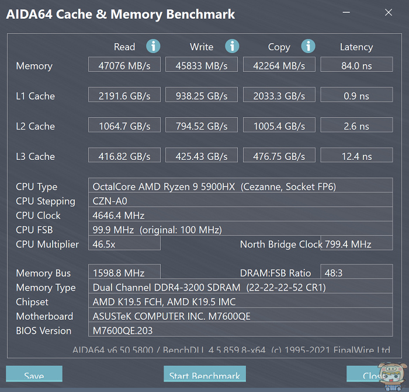The image size is (409, 392).
Task: Select the Memory Read result field
Action: 124,65
